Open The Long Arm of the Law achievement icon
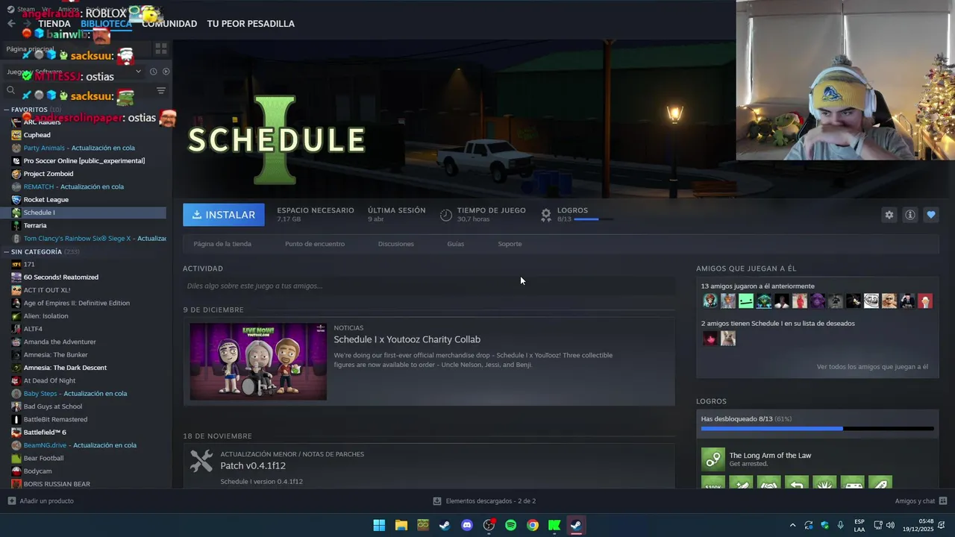Image resolution: width=955 pixels, height=537 pixels. (713, 459)
